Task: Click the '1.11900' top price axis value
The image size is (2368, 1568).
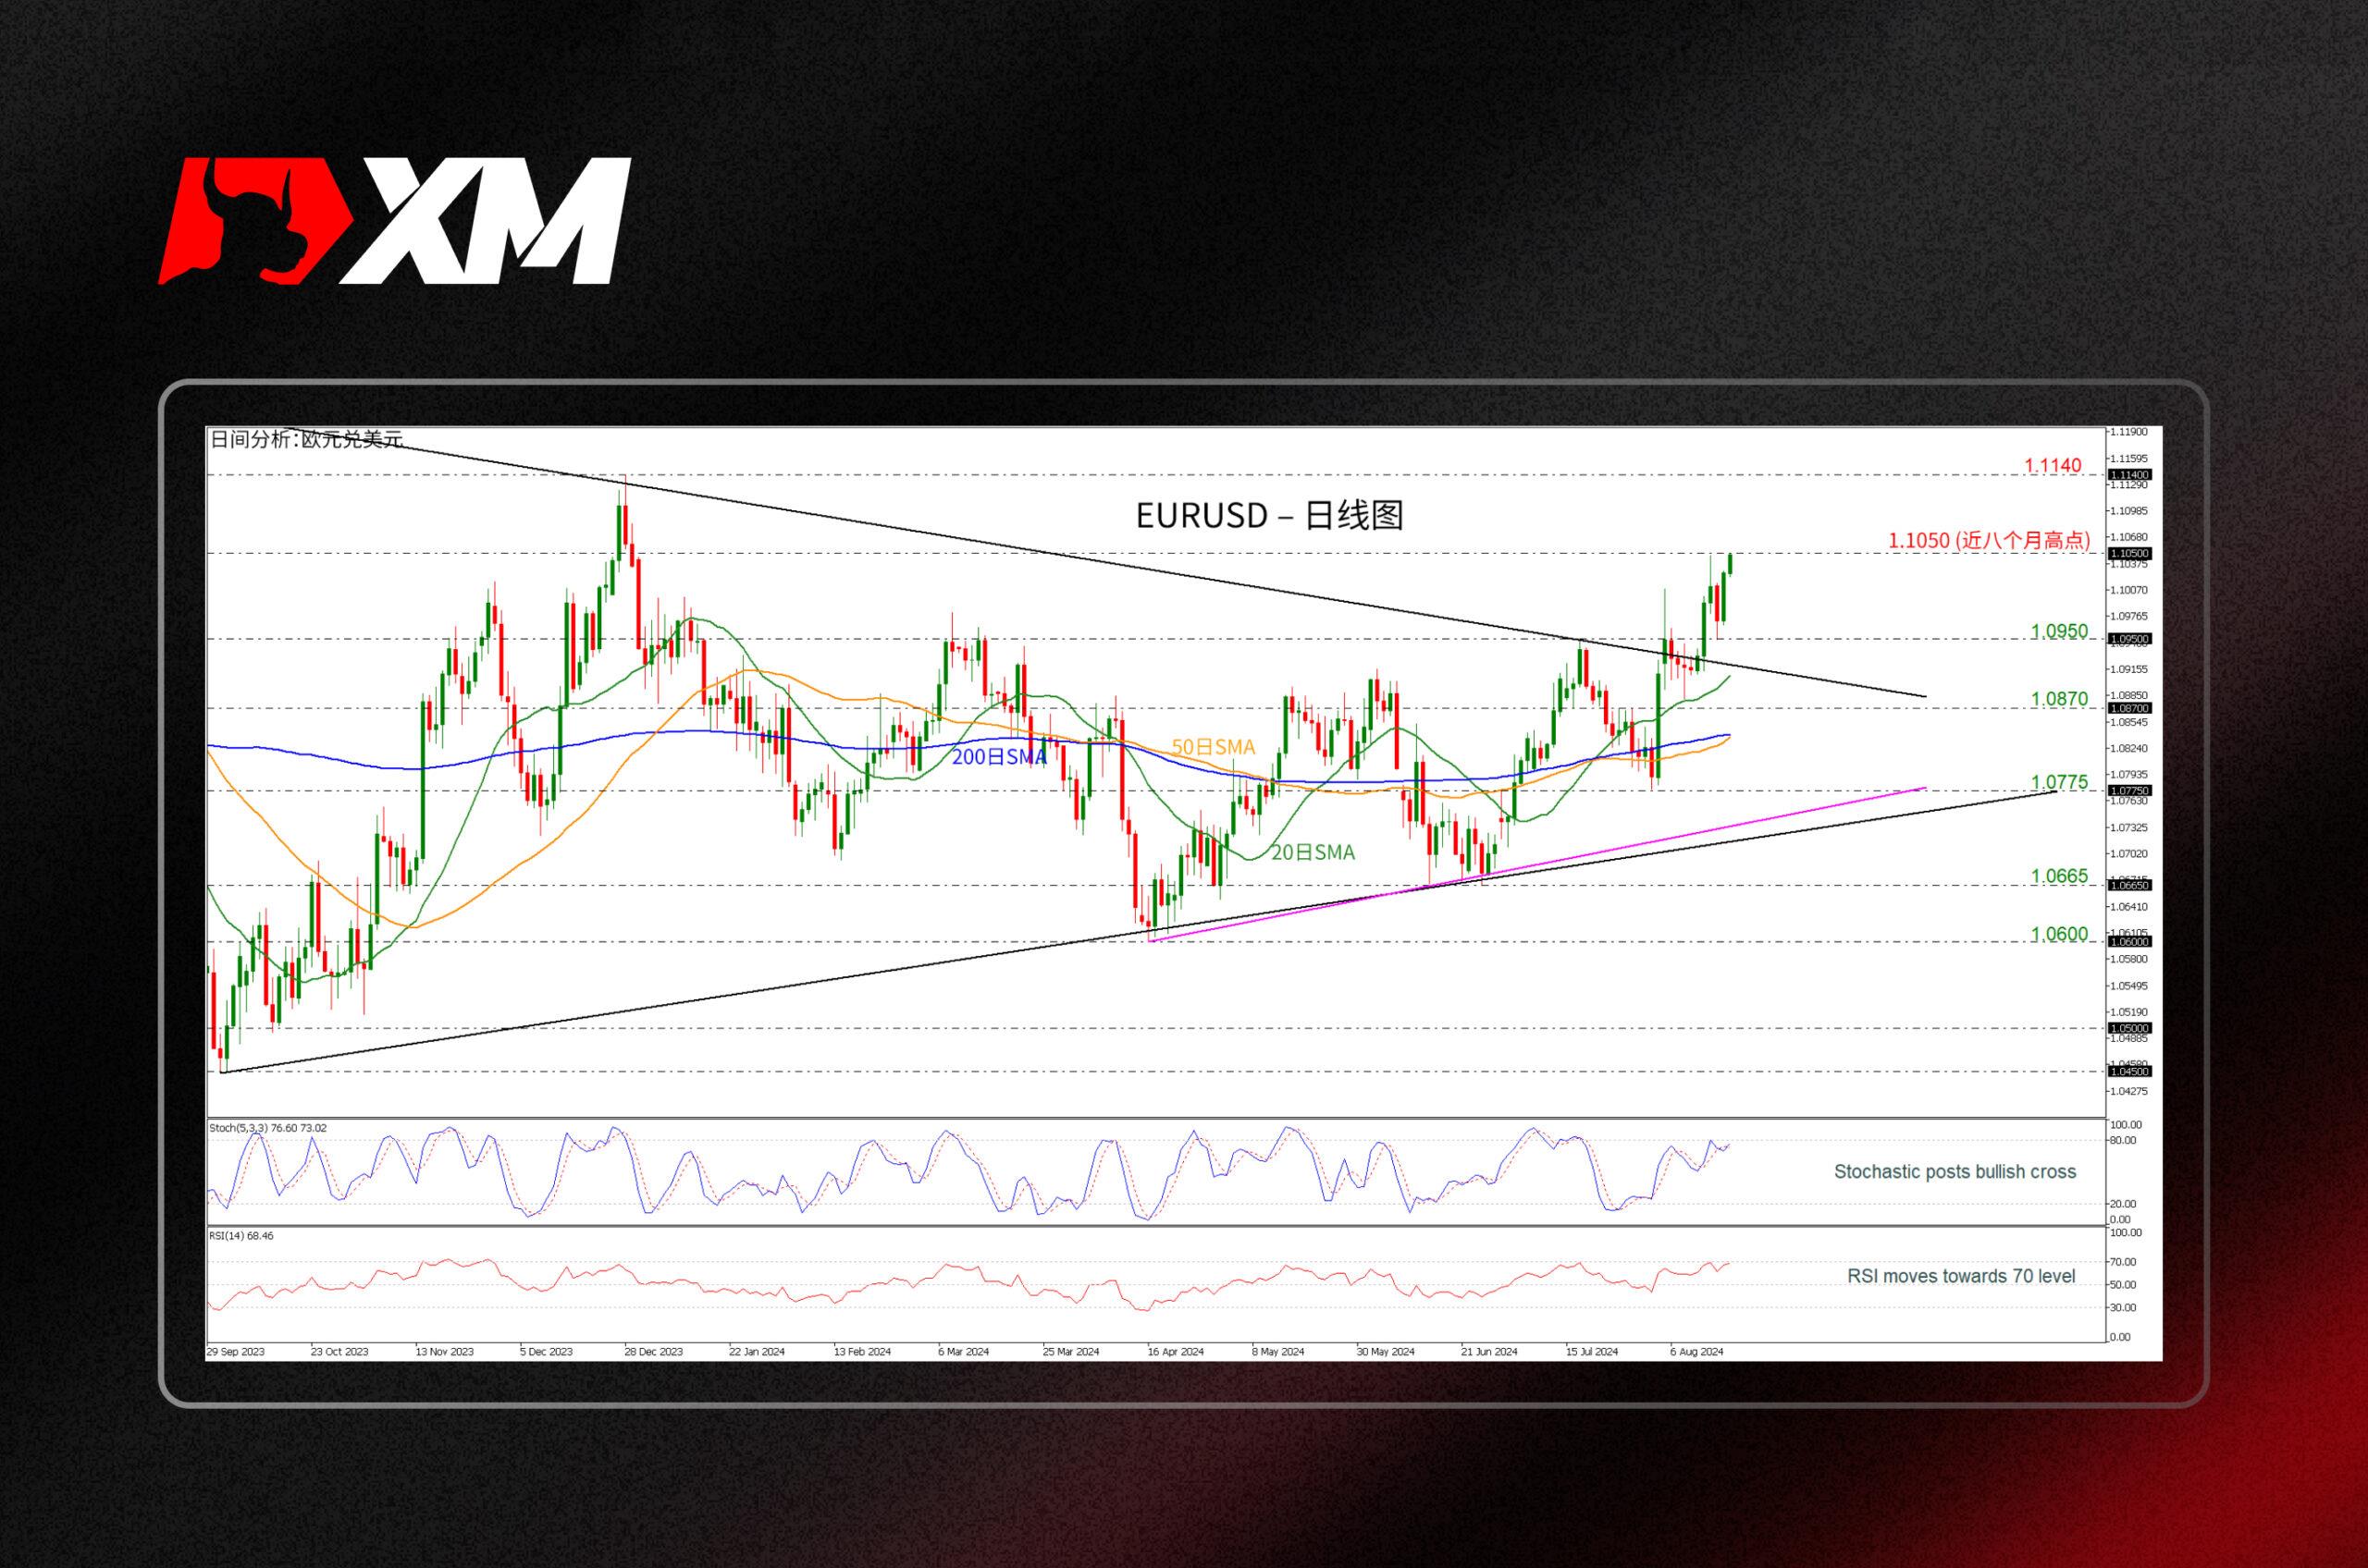Action: pos(2127,432)
